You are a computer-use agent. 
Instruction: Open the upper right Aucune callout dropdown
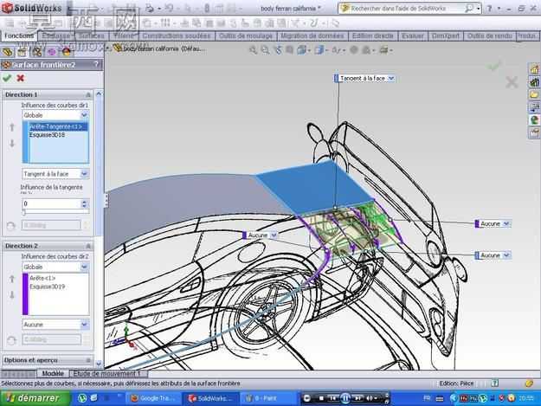[x=506, y=224]
